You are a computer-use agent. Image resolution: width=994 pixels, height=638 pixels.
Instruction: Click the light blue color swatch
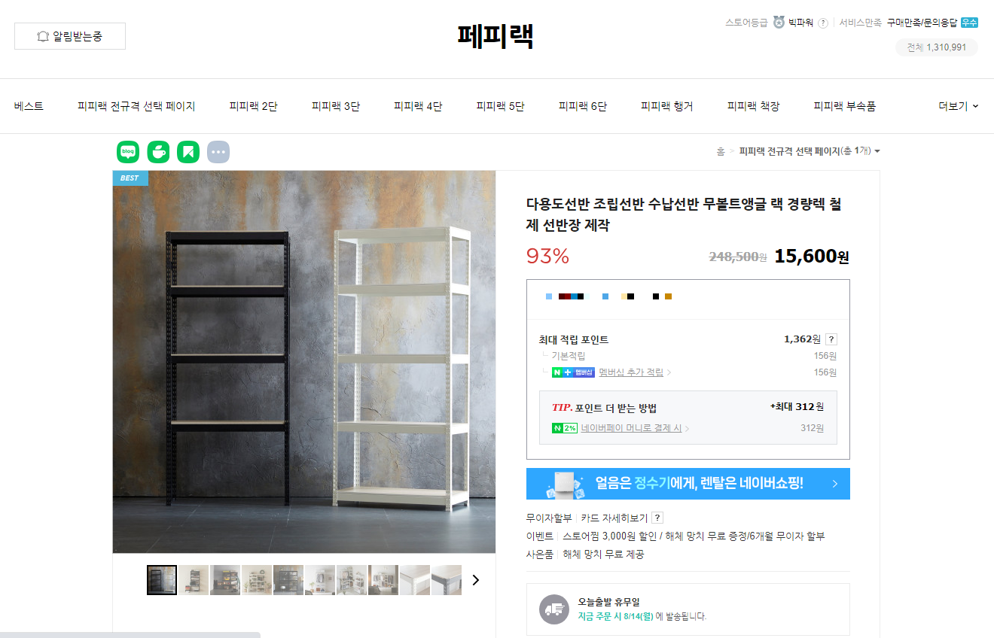click(x=549, y=296)
